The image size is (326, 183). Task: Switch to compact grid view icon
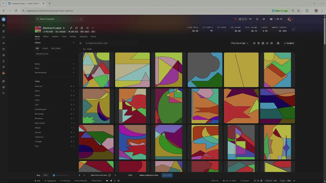259,43
